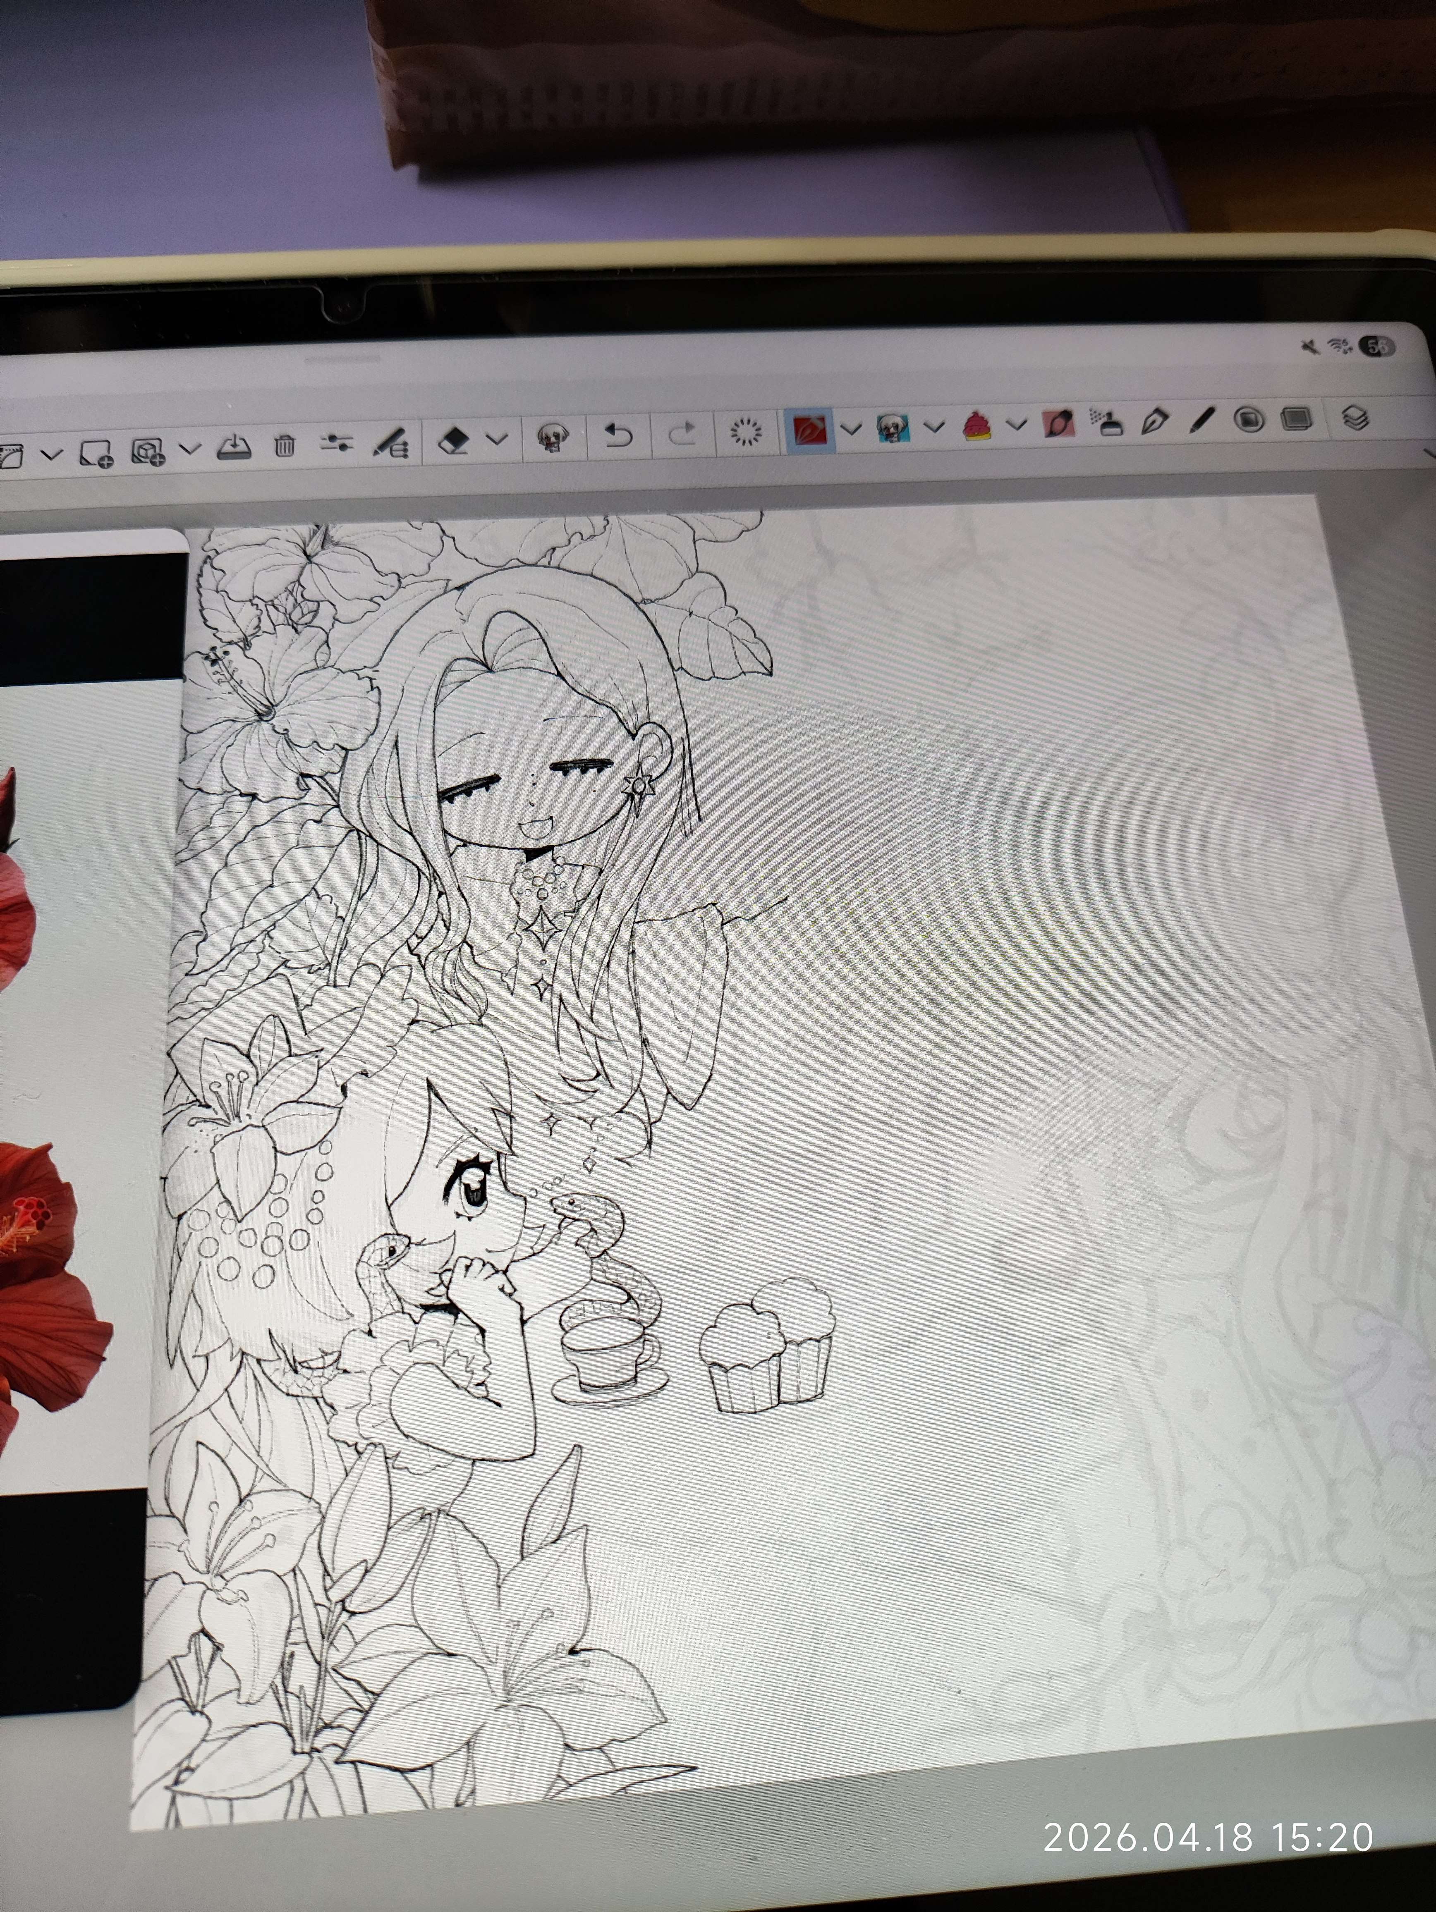Expand the chevron after the pink cupcake brush
Viewport: 1436px width, 1912px height.
pos(1017,424)
